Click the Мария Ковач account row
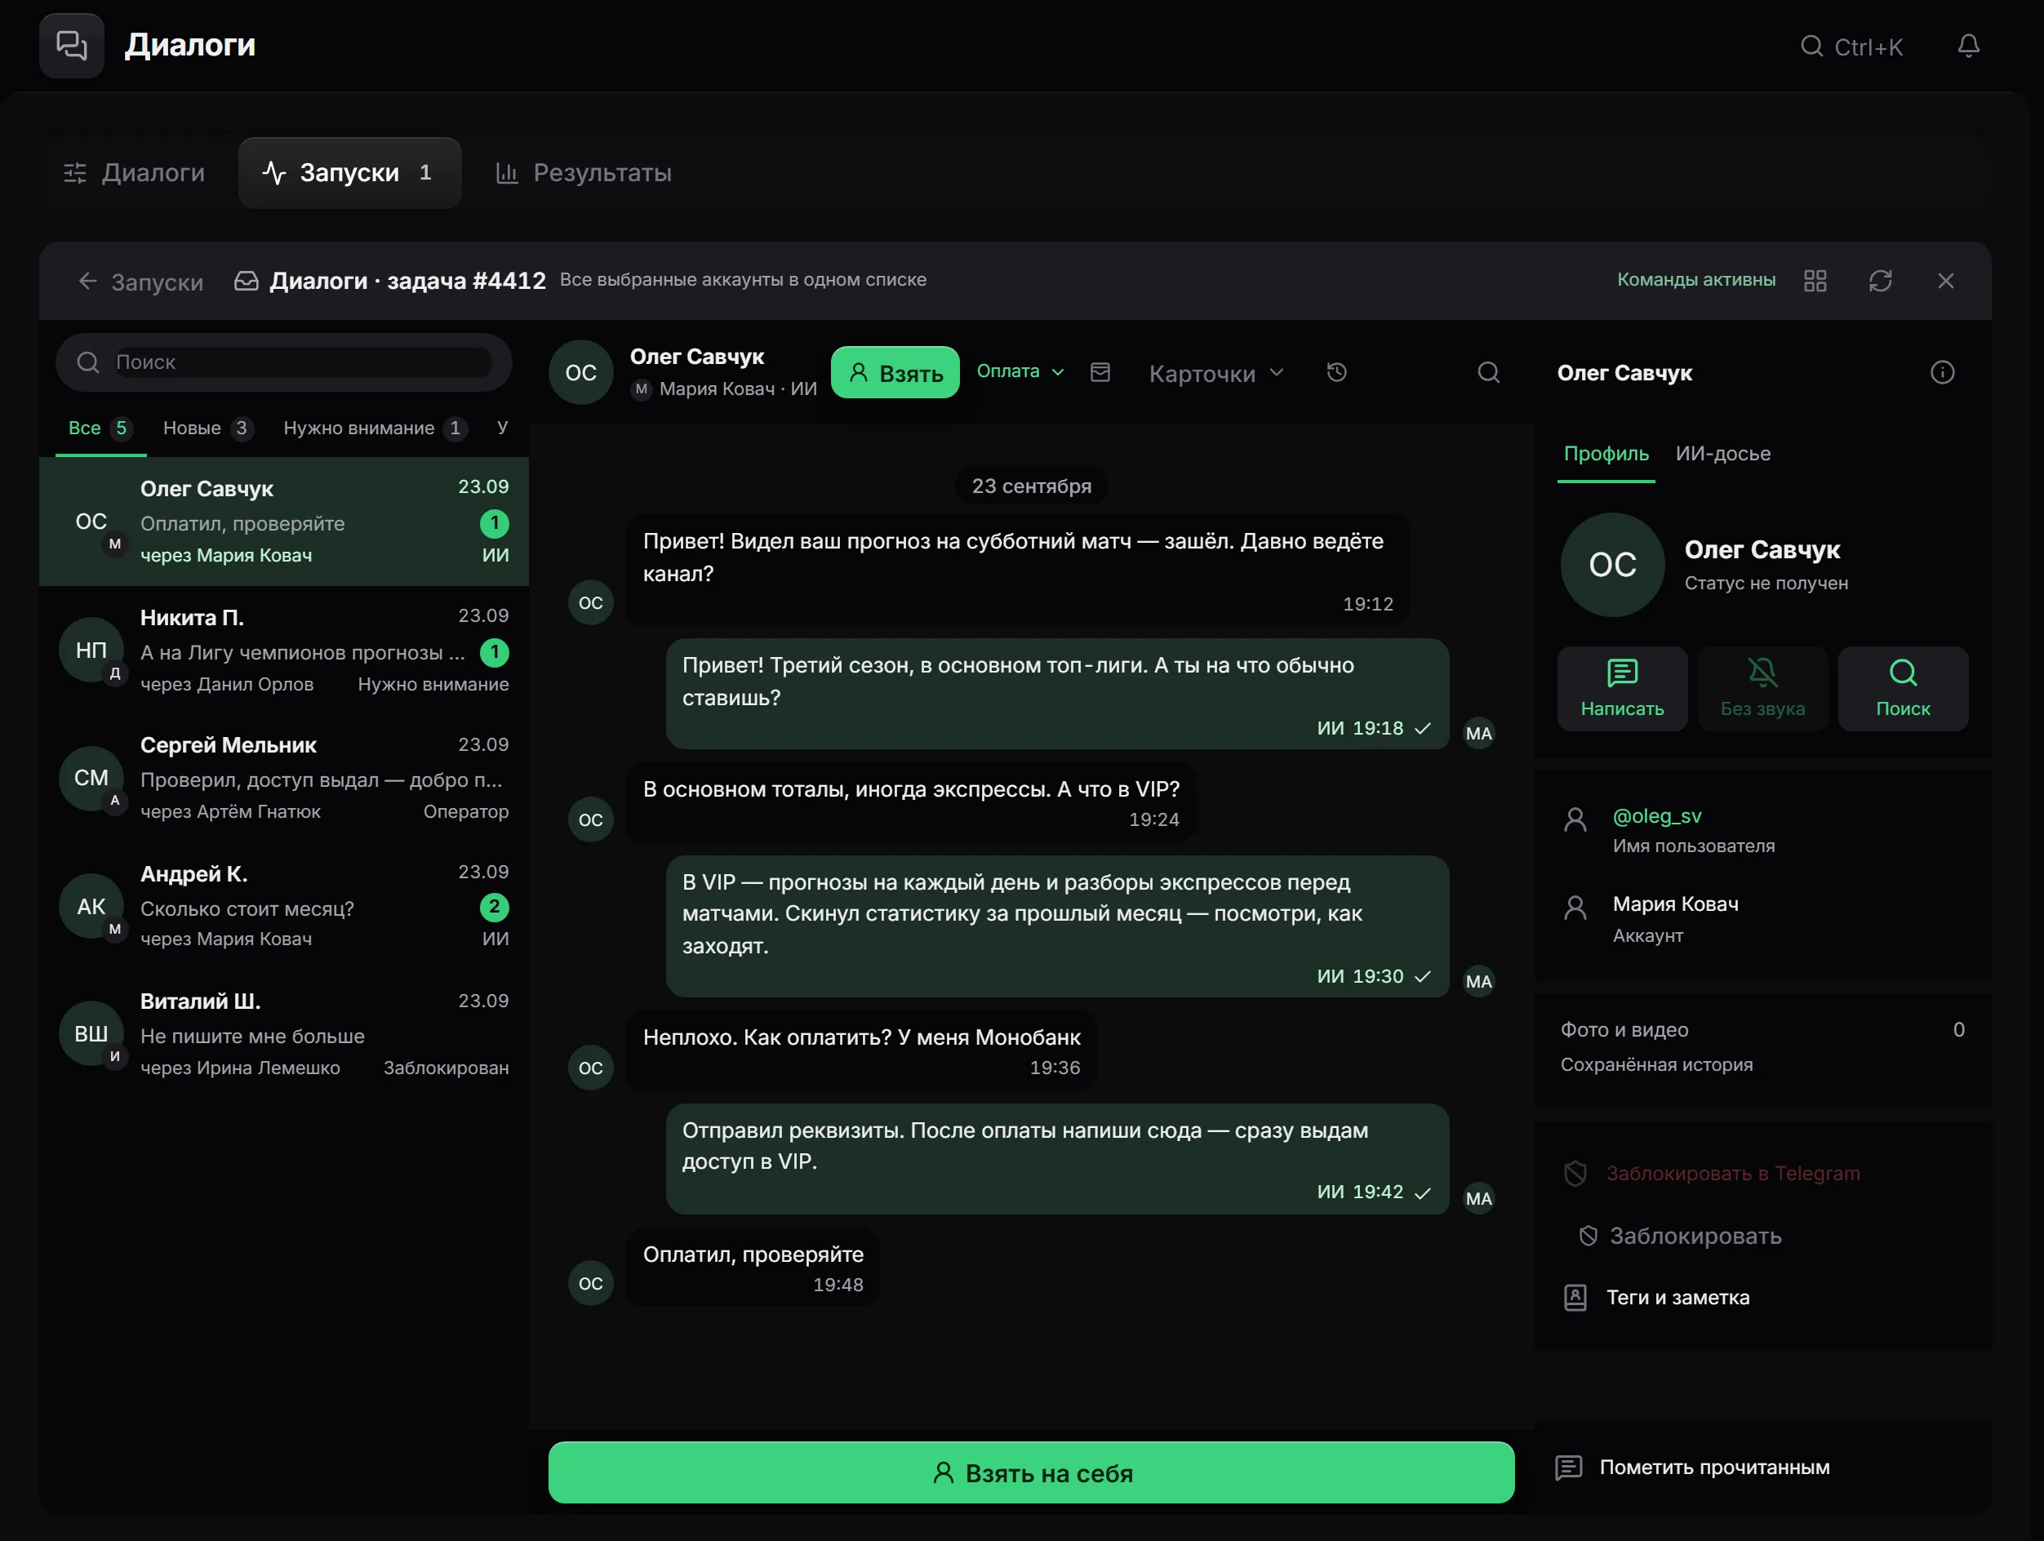 tap(1762, 919)
